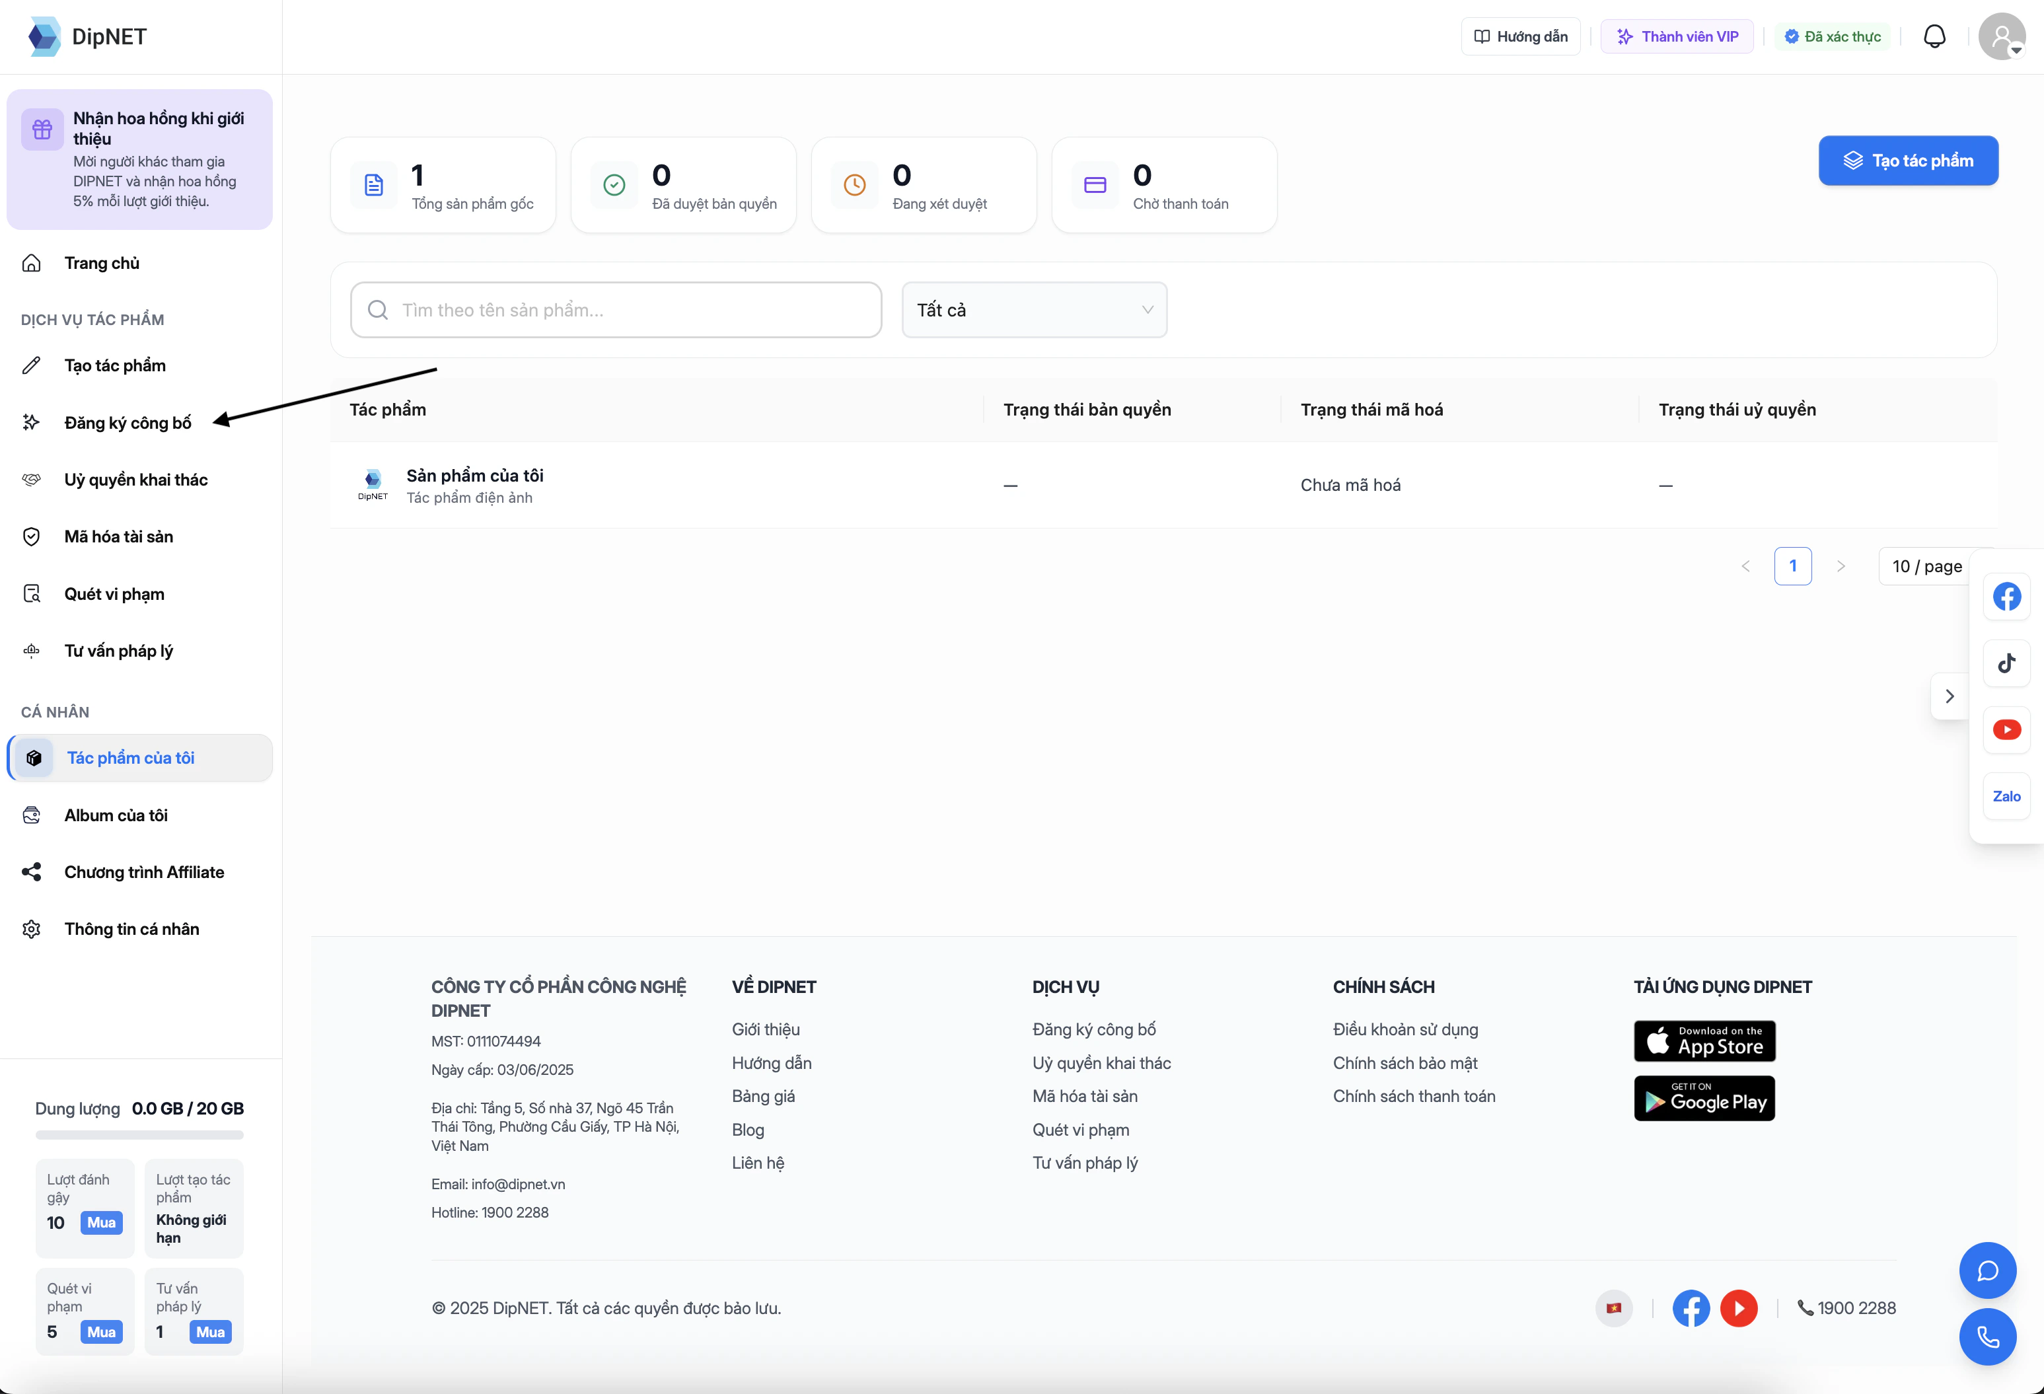Open footer link Blog
This screenshot has width=2044, height=1394.
click(x=748, y=1129)
